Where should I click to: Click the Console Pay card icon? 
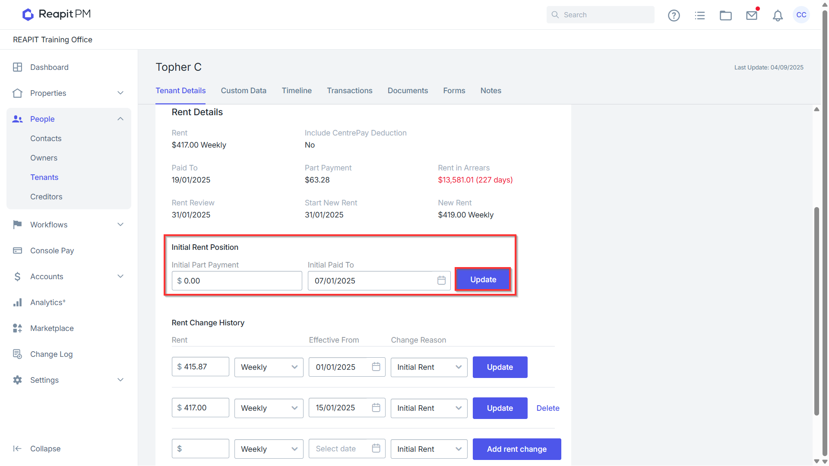(x=18, y=251)
